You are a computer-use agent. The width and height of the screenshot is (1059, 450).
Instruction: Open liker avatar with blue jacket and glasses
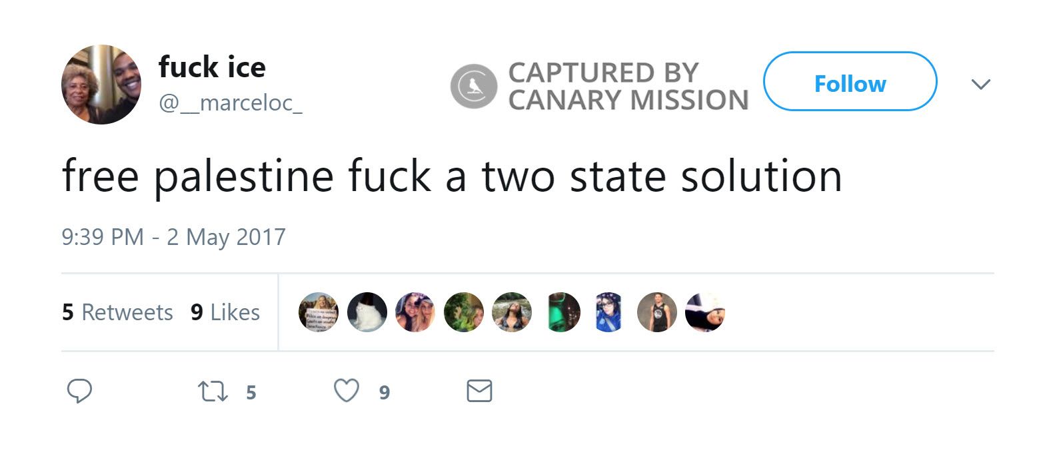click(x=608, y=312)
